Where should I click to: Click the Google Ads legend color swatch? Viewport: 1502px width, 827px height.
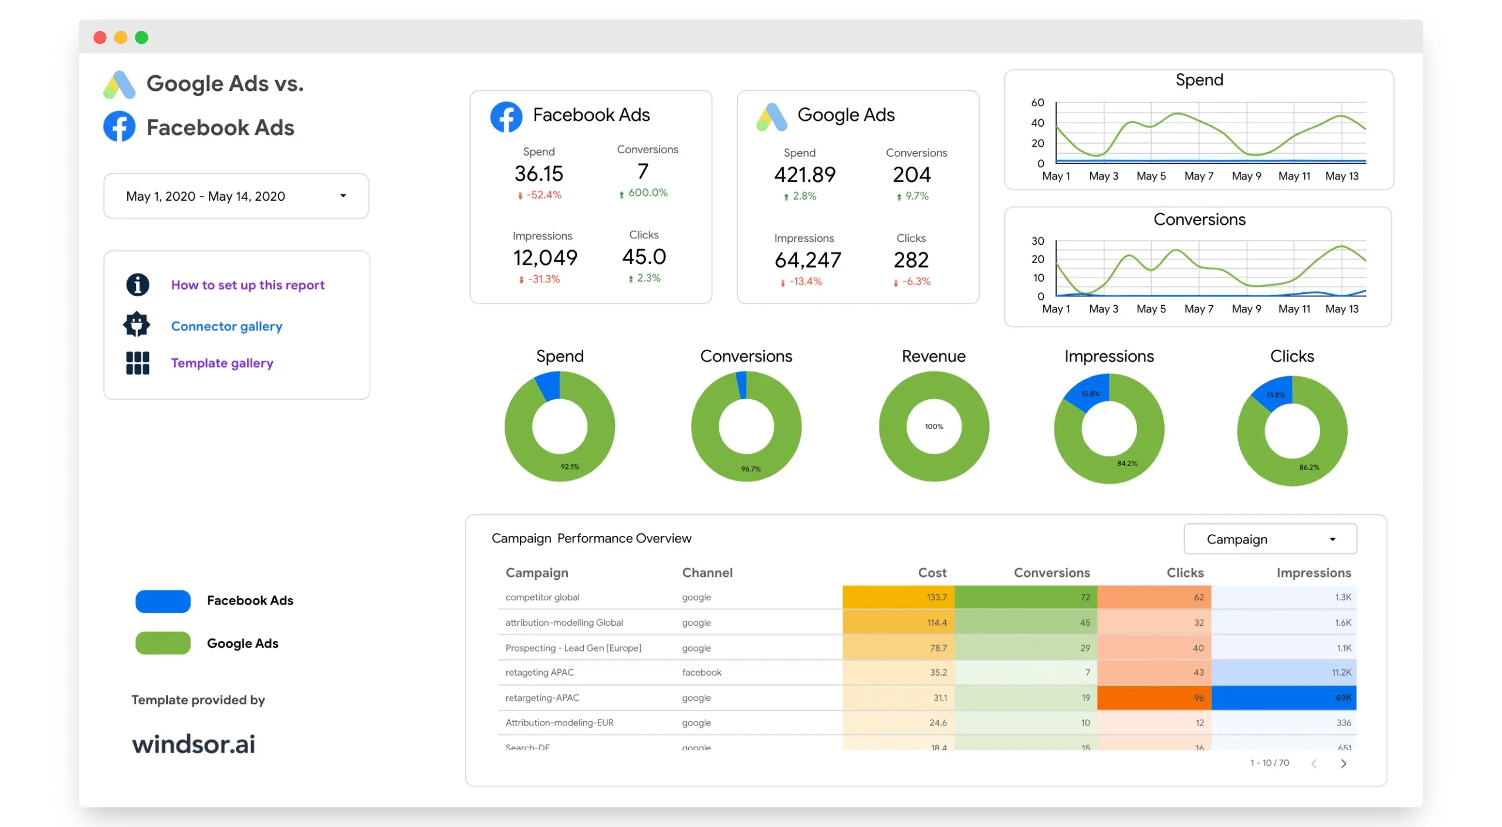163,643
